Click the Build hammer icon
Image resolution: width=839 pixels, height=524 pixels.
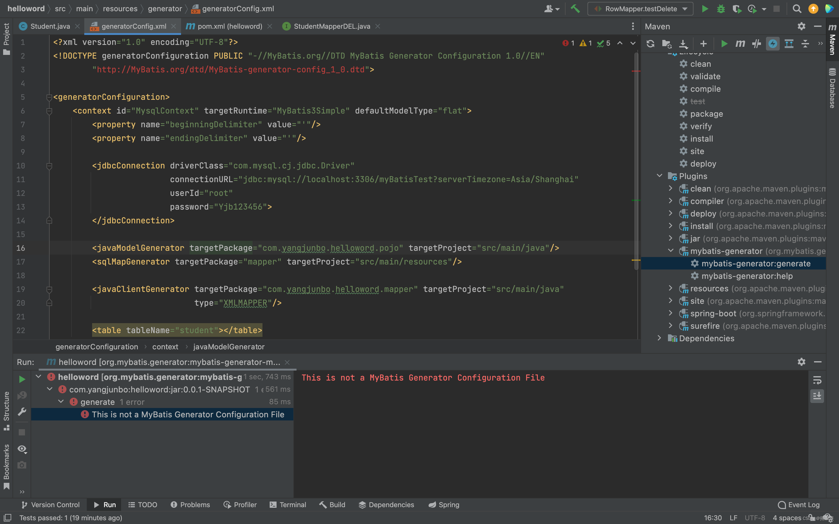click(x=575, y=9)
